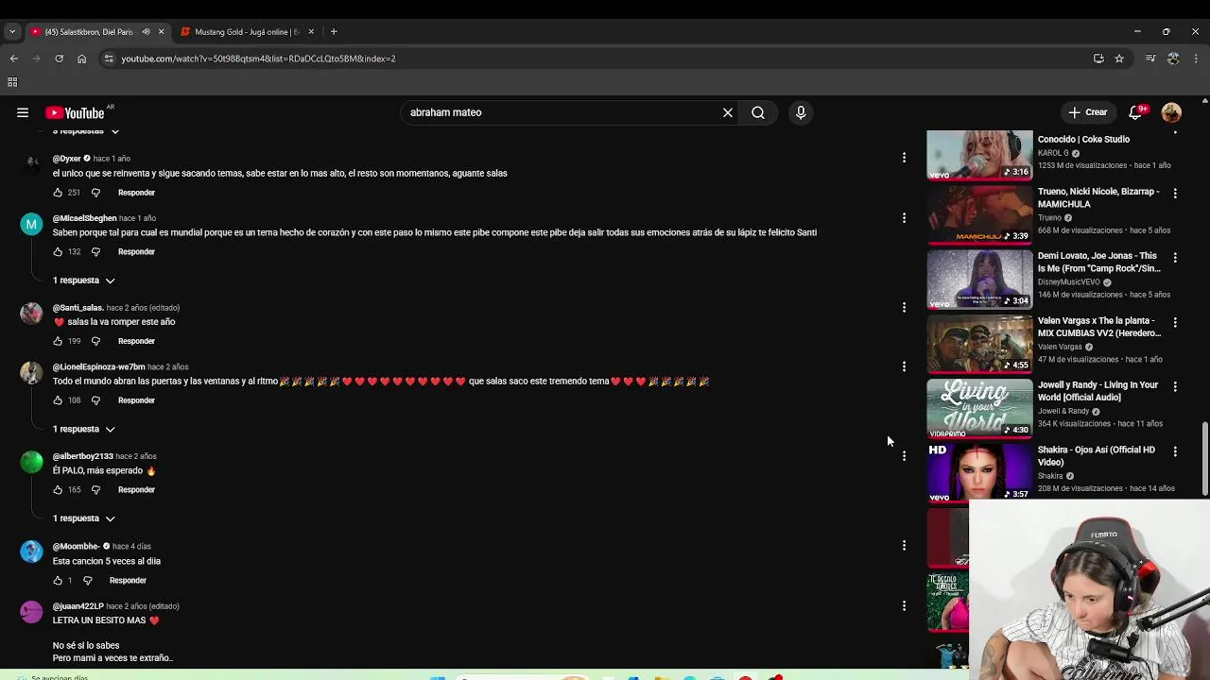Open the @albertboy2133 channel link

point(82,456)
